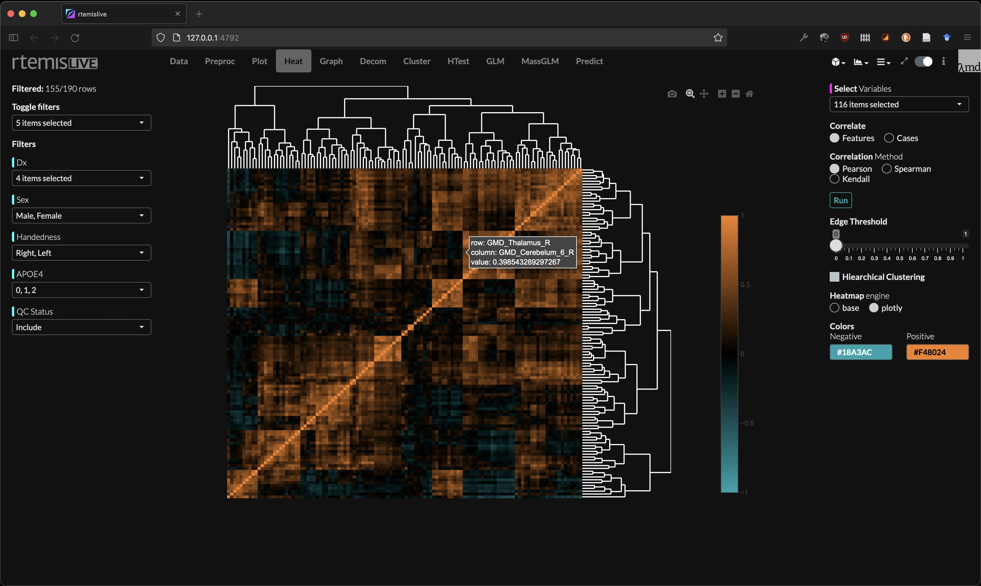Open the info icon in header

[x=944, y=61]
